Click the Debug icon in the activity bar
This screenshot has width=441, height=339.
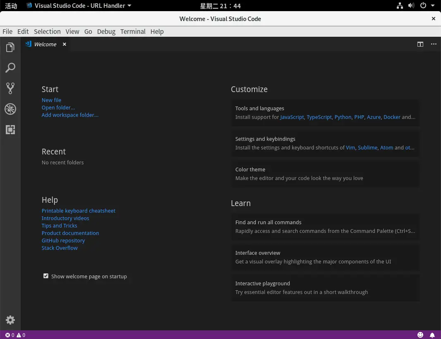[10, 109]
